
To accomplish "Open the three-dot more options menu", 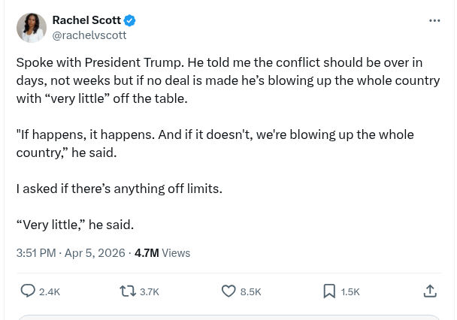I will [434, 21].
